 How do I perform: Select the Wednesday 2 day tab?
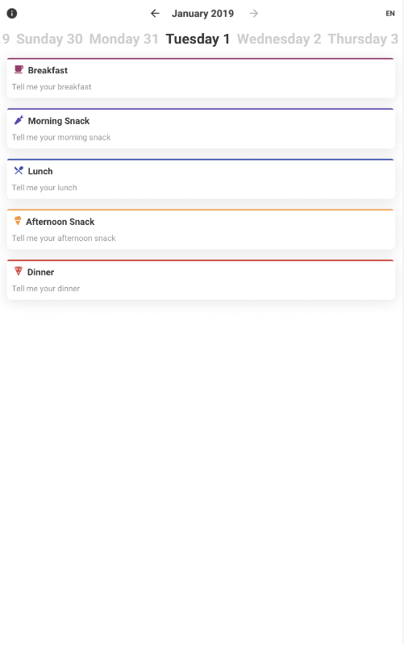tap(279, 39)
